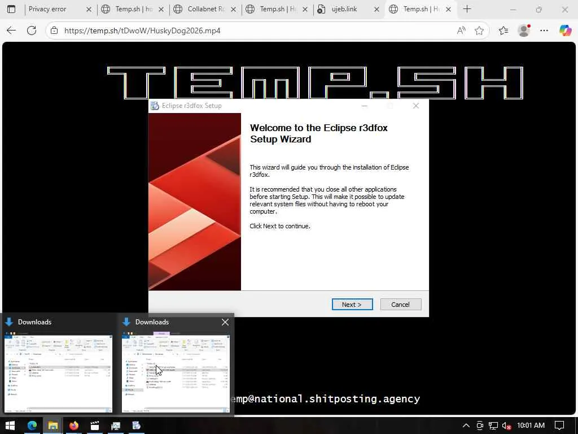578x434 pixels.
Task: Click the TEMP.SH logo banner
Action: (x=315, y=83)
